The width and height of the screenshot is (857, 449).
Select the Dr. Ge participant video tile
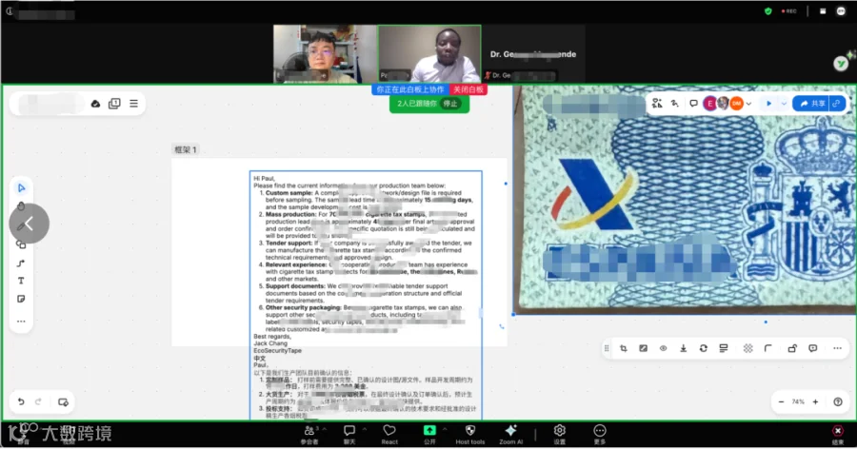coord(533,54)
